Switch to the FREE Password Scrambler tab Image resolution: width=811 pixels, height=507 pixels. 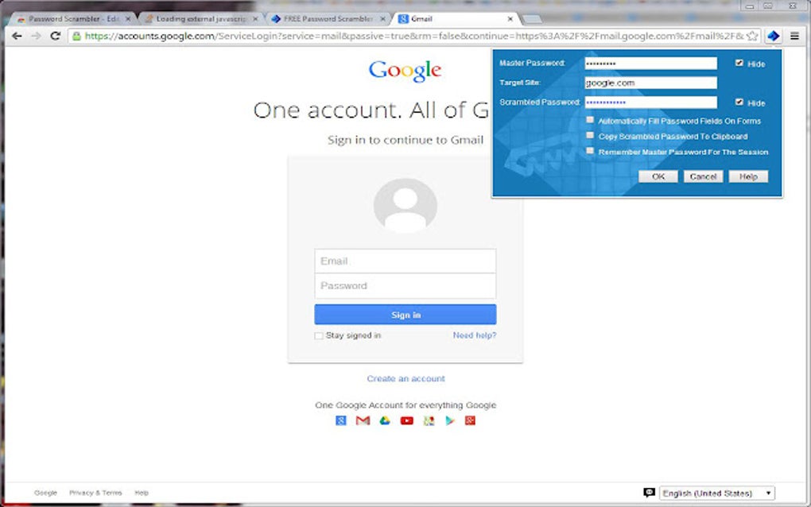pyautogui.click(x=328, y=18)
